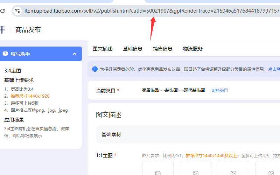Jump to the 物流服务 tab
This screenshot has height=175, width=280.
coord(193,49)
